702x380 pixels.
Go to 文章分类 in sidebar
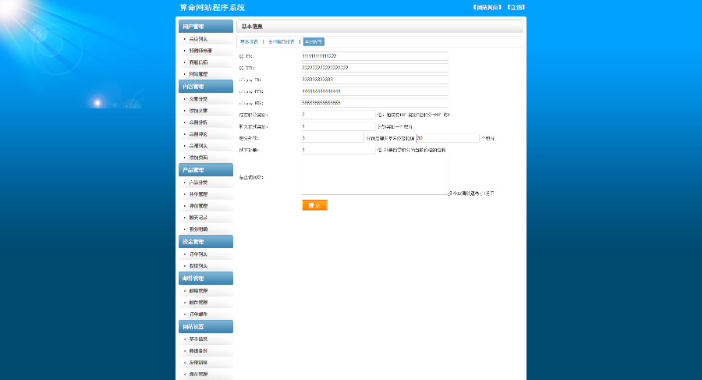(x=198, y=99)
